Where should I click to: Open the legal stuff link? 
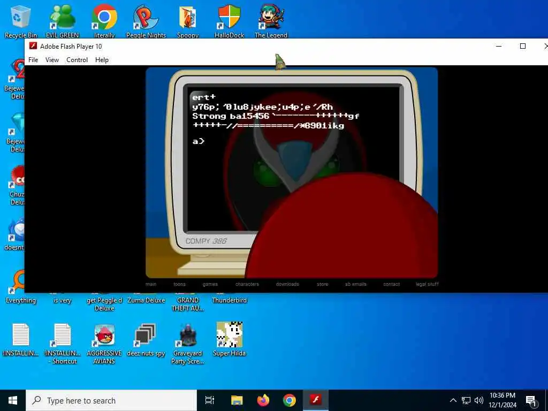(x=427, y=284)
